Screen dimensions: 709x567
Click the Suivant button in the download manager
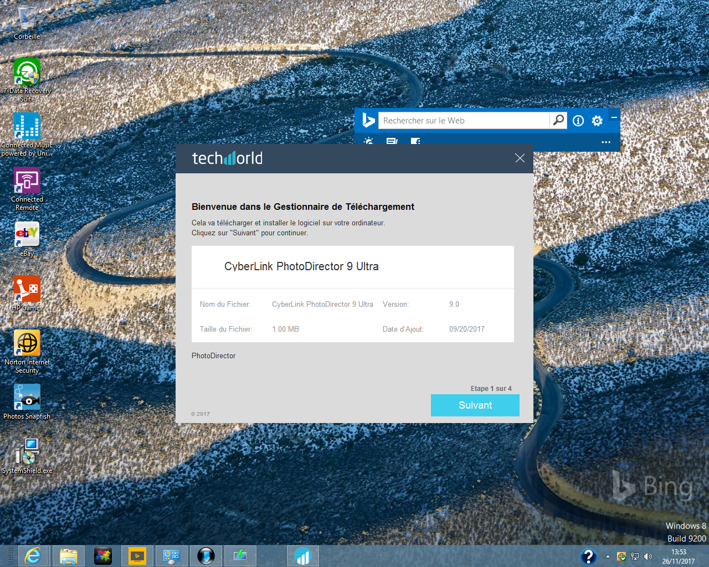pyautogui.click(x=475, y=405)
